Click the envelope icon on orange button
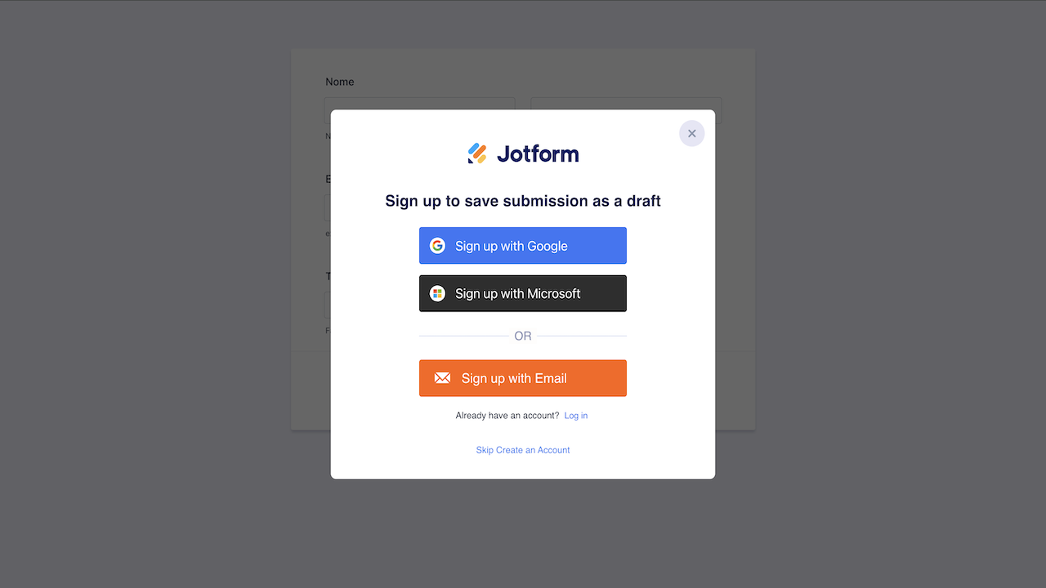Screen dimensions: 1046x588 click(x=442, y=378)
